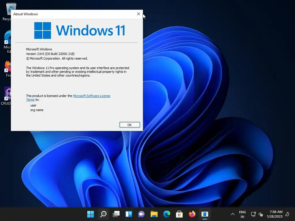Screen dimensions: 295x221
Task: Launch Firefox from the taskbar
Action: pyautogui.click(x=192, y=214)
